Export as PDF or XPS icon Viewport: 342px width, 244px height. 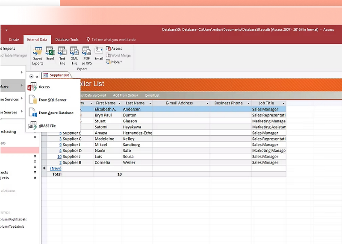(x=87, y=56)
